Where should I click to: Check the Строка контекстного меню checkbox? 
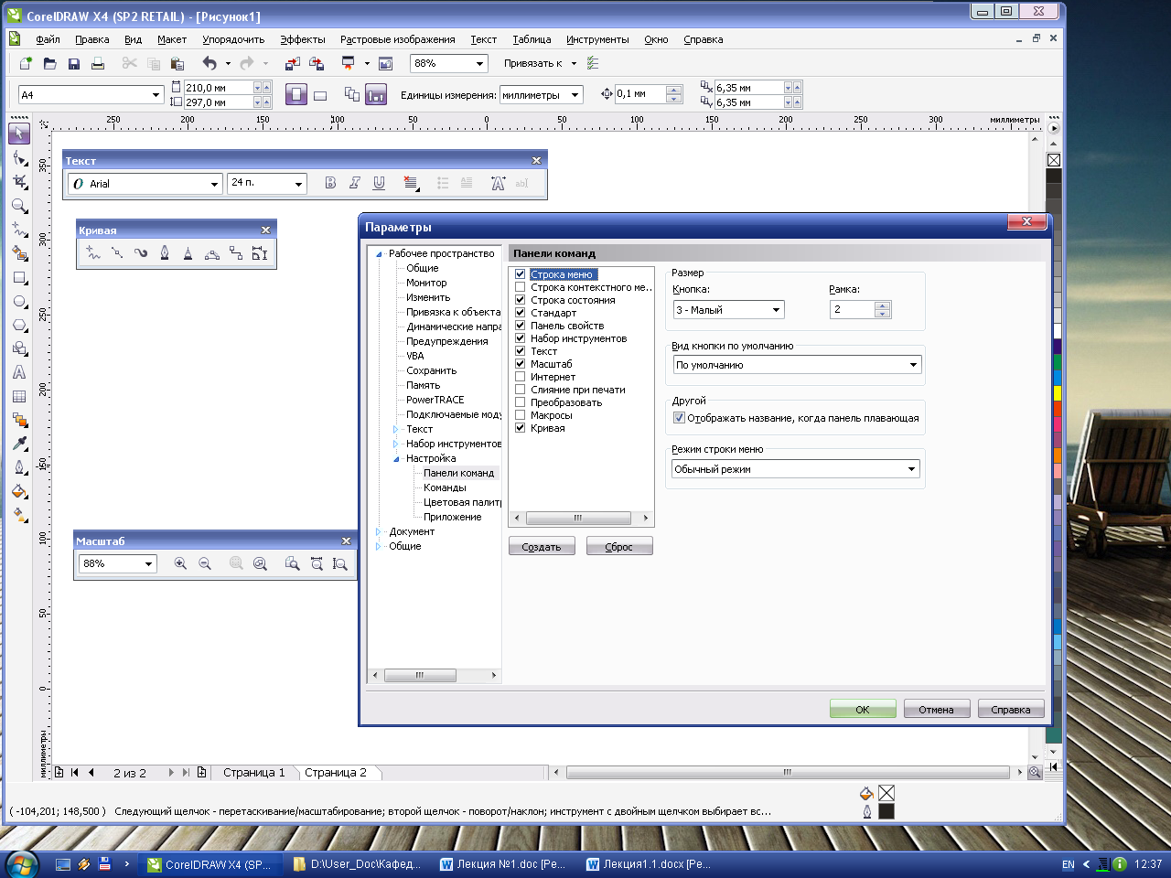point(521,287)
